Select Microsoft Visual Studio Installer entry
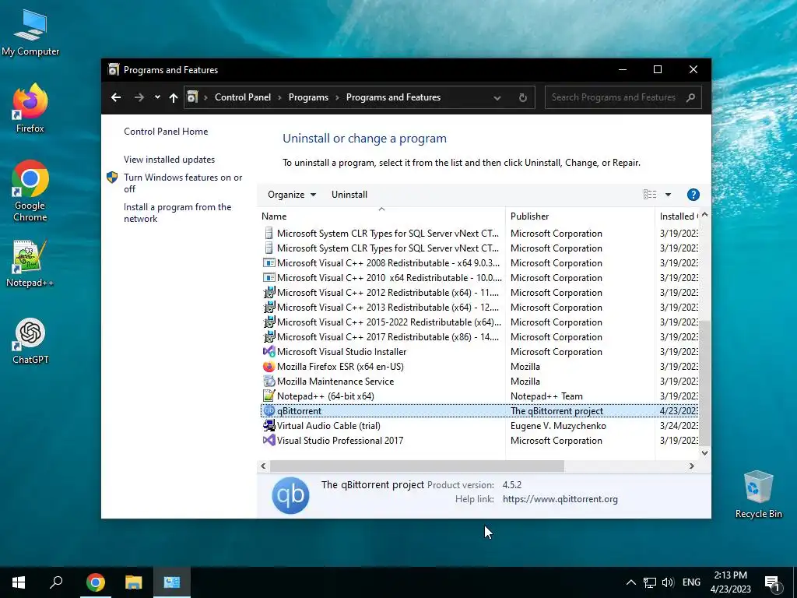Screen dimensions: 797x598 coord(479,352)
